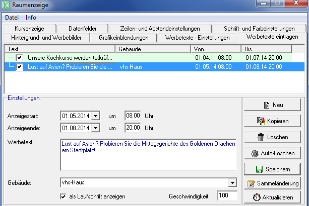
Task: Click the '01.08.14 20:00' Bis cell
Action: pos(264,67)
